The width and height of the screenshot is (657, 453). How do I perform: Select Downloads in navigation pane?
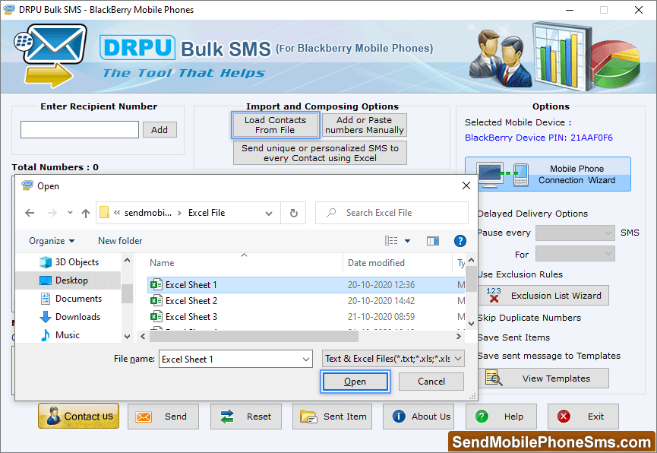coord(70,317)
